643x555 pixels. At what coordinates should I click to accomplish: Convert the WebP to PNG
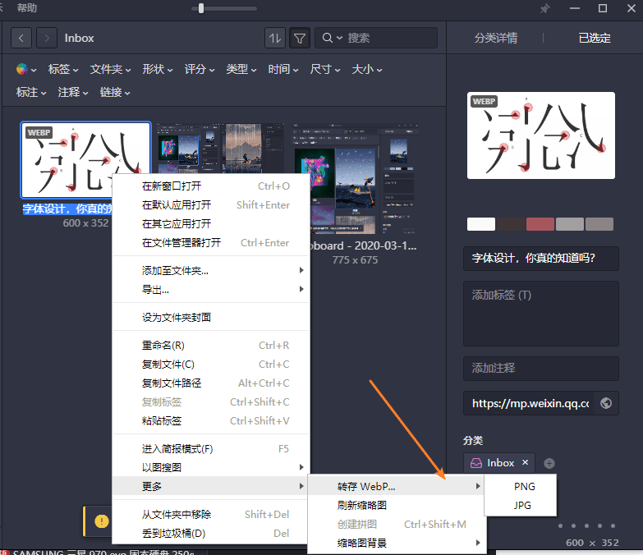pos(521,487)
